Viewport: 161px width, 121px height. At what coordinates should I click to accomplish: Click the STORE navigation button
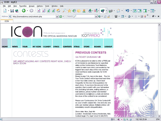coord(88,43)
